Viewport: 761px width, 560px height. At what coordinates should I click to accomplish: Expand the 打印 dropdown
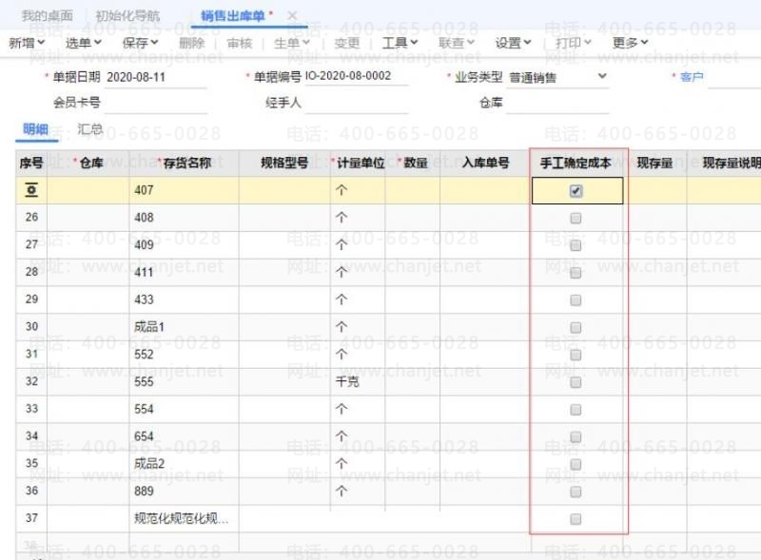pyautogui.click(x=574, y=43)
